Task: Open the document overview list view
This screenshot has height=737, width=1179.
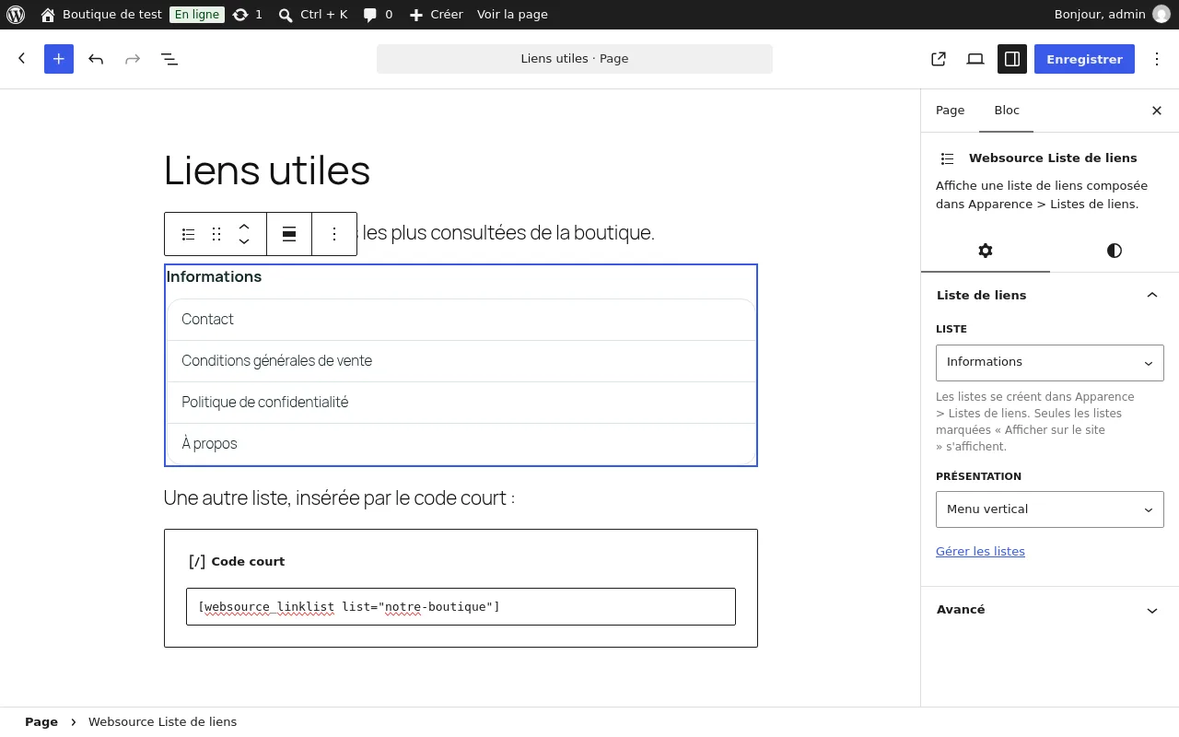Action: [x=169, y=59]
